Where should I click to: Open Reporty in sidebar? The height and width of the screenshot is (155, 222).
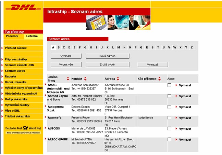[x=10, y=76]
